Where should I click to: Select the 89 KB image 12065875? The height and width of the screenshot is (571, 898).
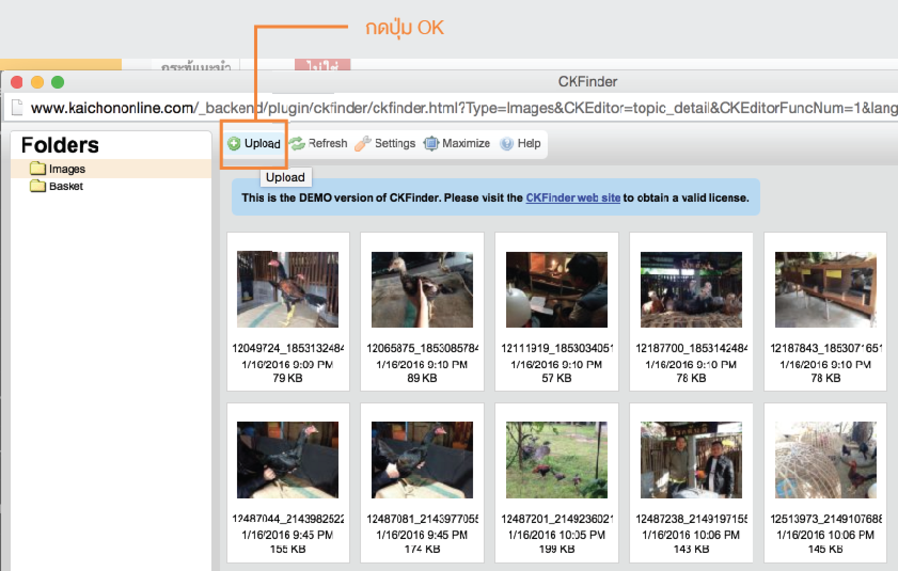click(422, 290)
